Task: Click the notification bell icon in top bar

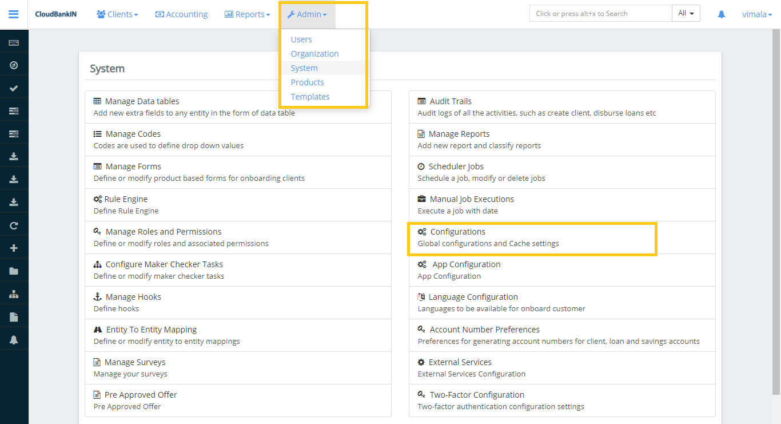Action: (721, 13)
